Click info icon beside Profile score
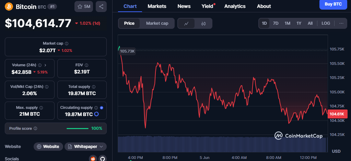351x161 pixels. click(x=35, y=128)
